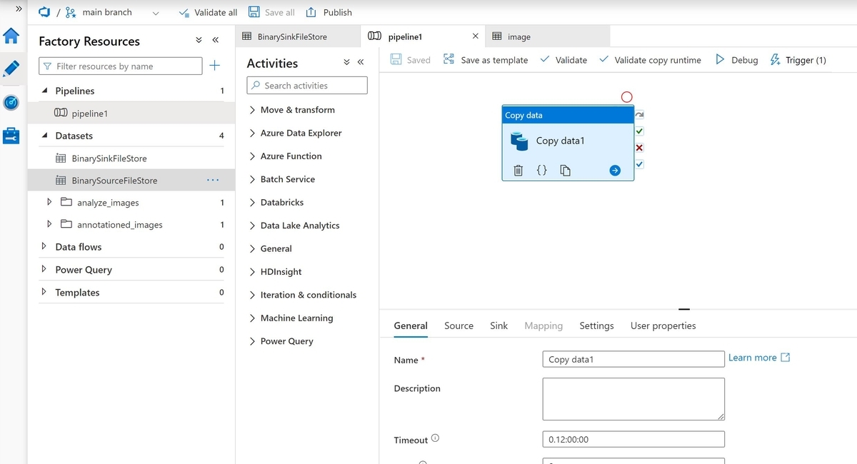Open the Learn more link
The width and height of the screenshot is (857, 464).
click(x=759, y=358)
